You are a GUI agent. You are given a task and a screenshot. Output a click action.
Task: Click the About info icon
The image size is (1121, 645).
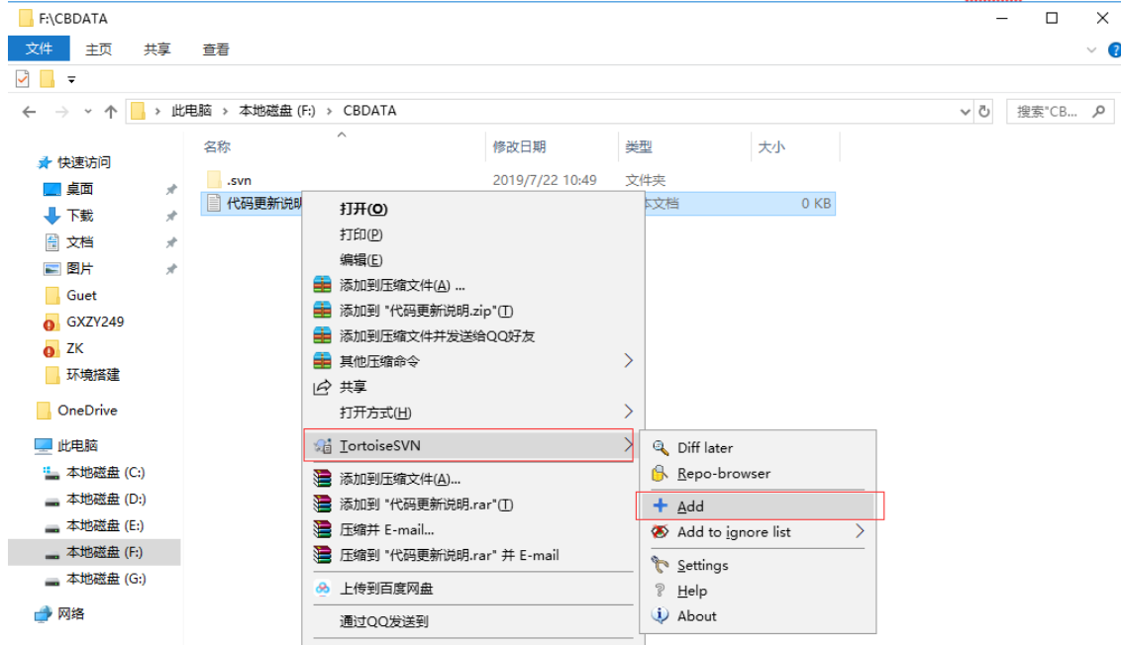(x=660, y=615)
